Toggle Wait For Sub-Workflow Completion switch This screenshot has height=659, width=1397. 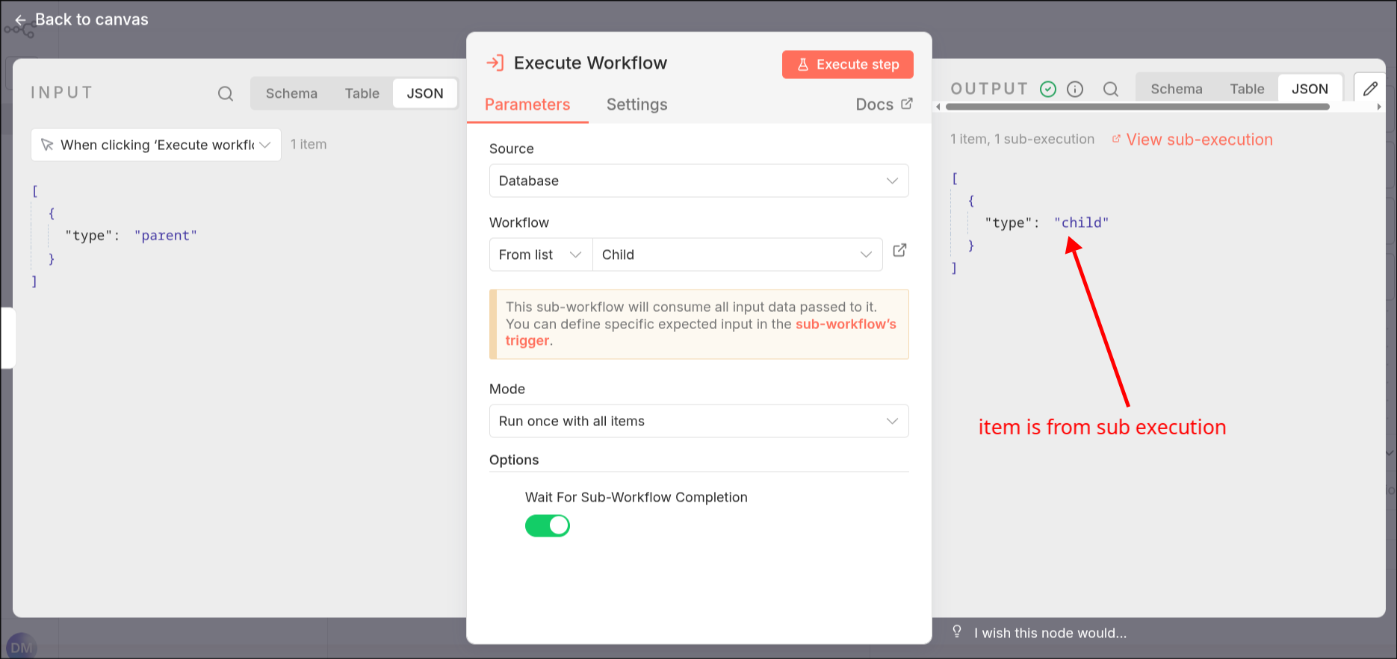pyautogui.click(x=548, y=525)
